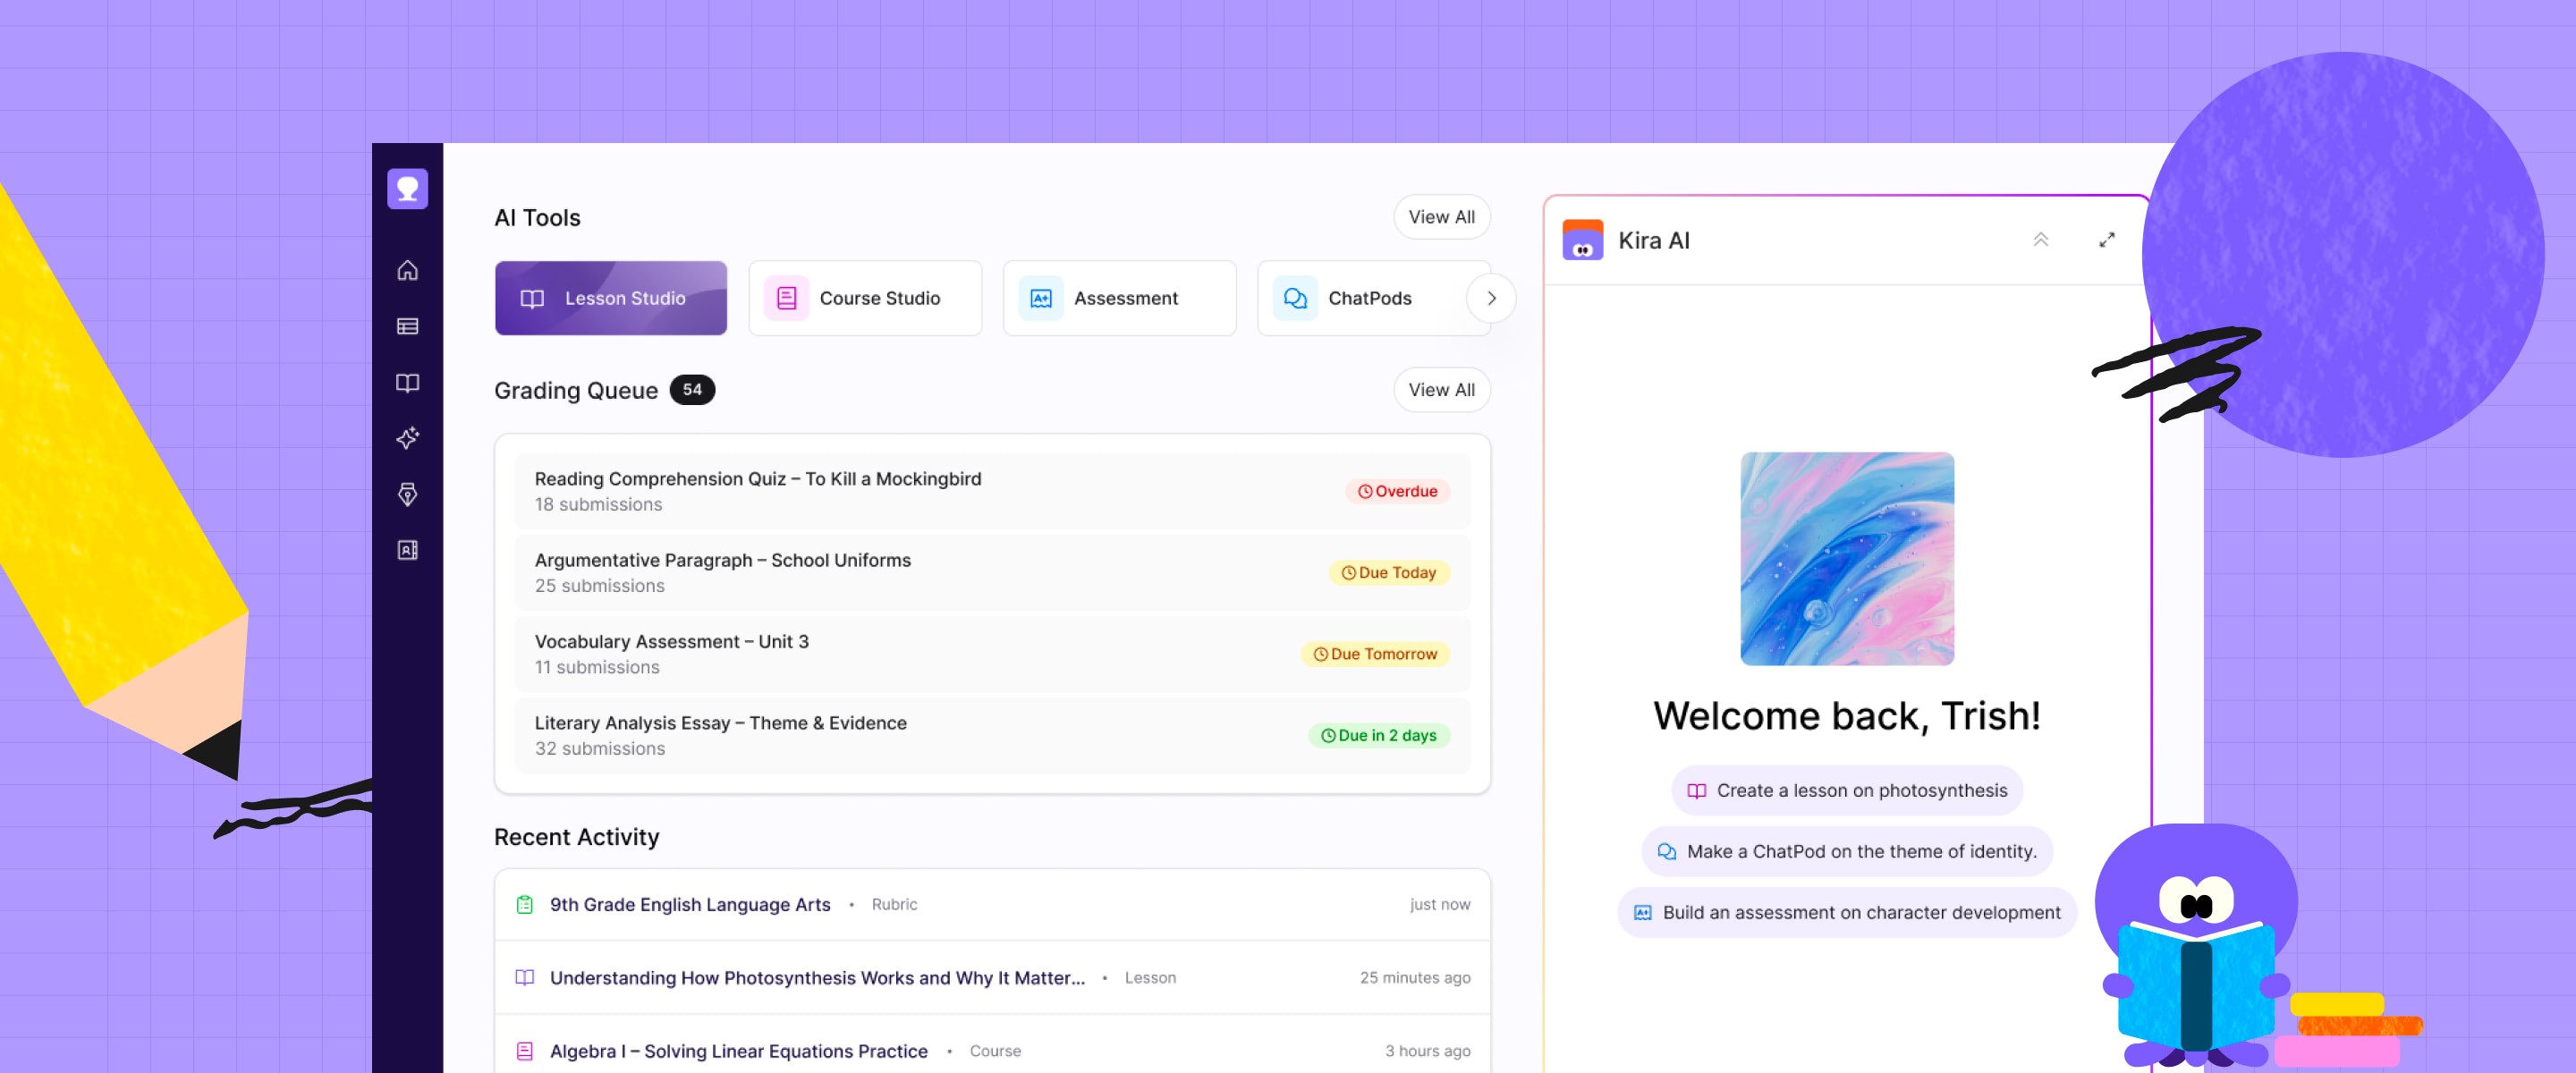Click View All for Grading Queue
Screen dimensions: 2576x1073
tap(1440, 390)
